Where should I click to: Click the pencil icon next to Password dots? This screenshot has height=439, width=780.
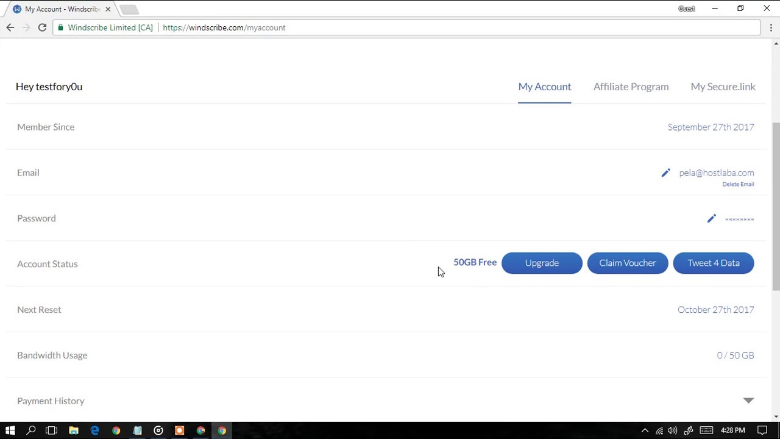[711, 218]
